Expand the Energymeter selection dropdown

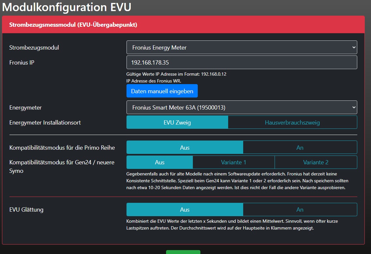point(242,107)
